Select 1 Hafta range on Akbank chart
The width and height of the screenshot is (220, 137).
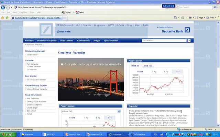(72, 118)
